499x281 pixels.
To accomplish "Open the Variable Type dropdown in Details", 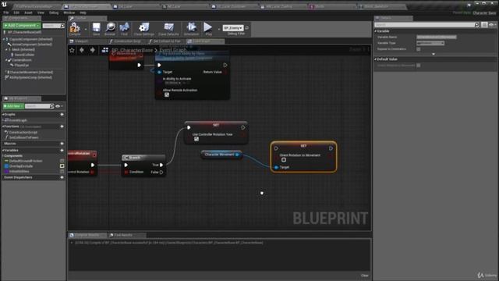I will click(x=430, y=43).
